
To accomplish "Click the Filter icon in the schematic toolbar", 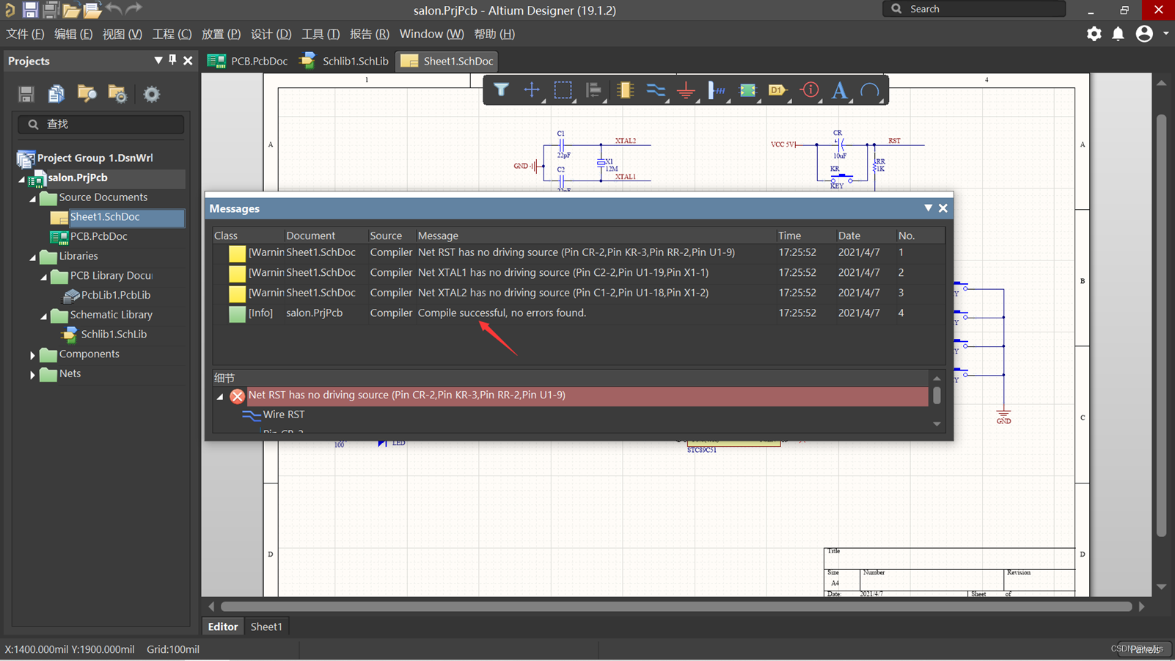I will pos(501,90).
